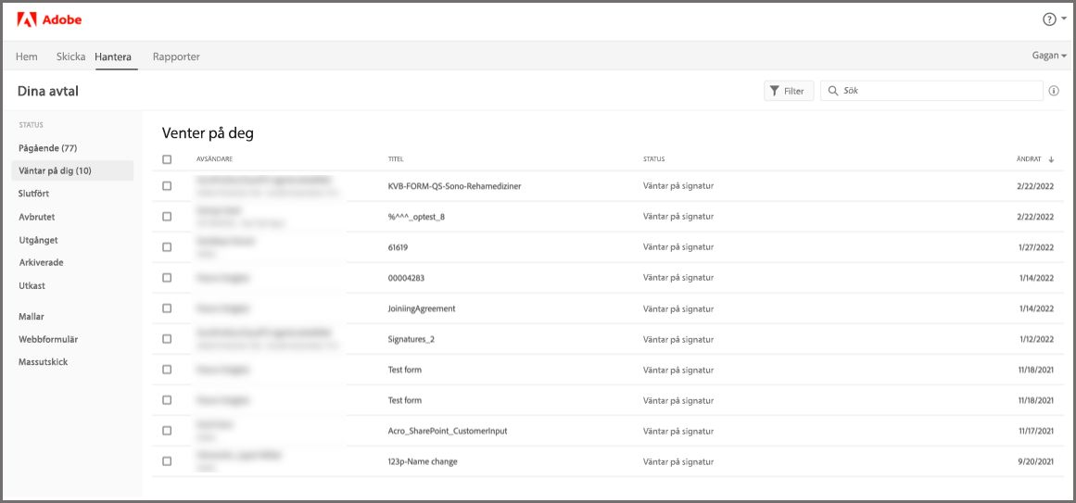Screen dimensions: 1076x503
Task: Click the search info icon
Action: click(1054, 91)
